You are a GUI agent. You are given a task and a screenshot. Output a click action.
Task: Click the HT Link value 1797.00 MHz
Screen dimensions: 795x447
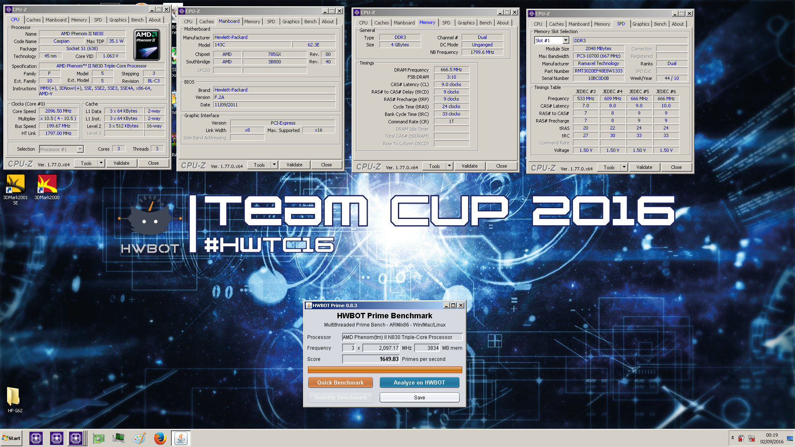coord(58,133)
